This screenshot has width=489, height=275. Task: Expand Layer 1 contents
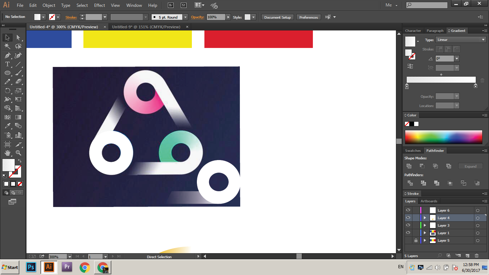tap(425, 233)
